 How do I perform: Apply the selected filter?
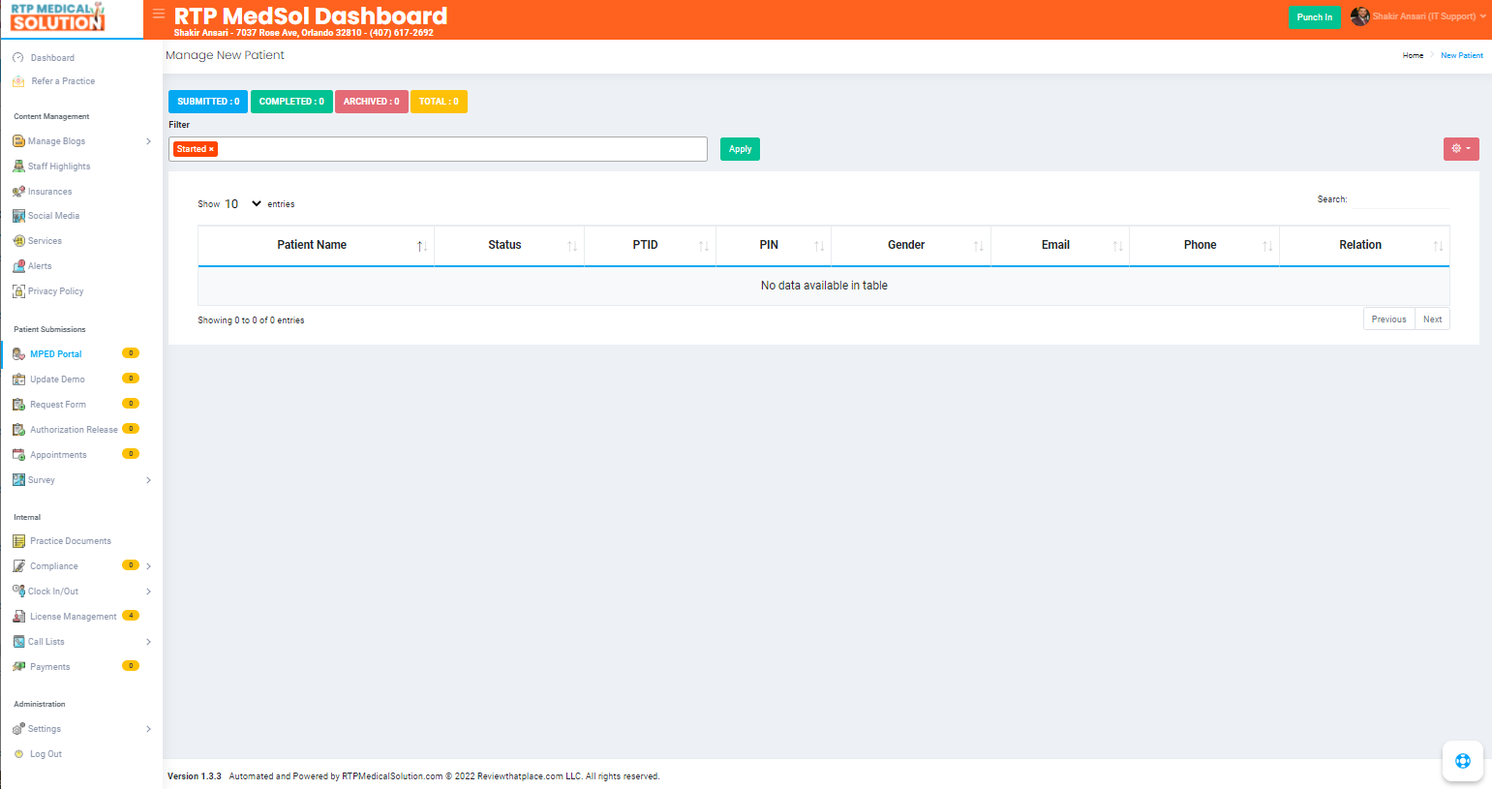click(x=740, y=149)
